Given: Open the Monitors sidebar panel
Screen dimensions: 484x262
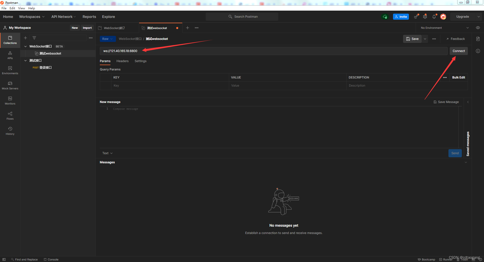Looking at the screenshot, I should [x=10, y=101].
